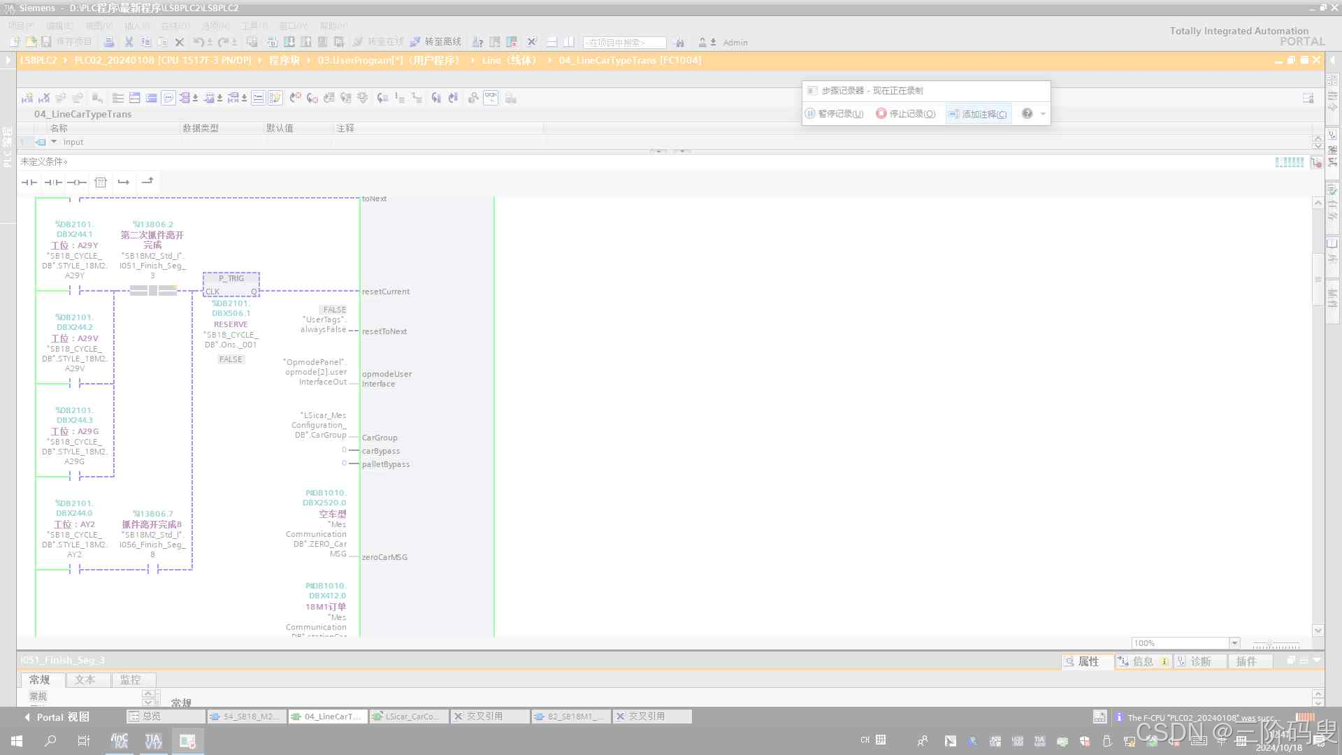Click the go offline button

click(x=435, y=43)
